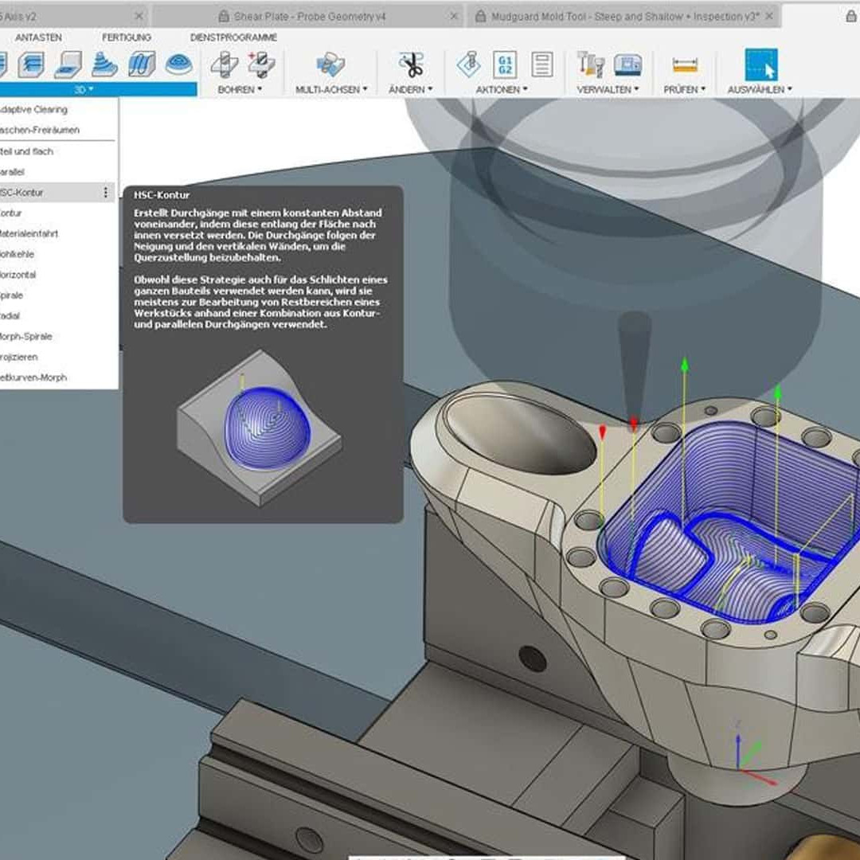This screenshot has width=860, height=860.
Task: Click the simulate icon in AKTIONEN group
Action: pos(469,64)
